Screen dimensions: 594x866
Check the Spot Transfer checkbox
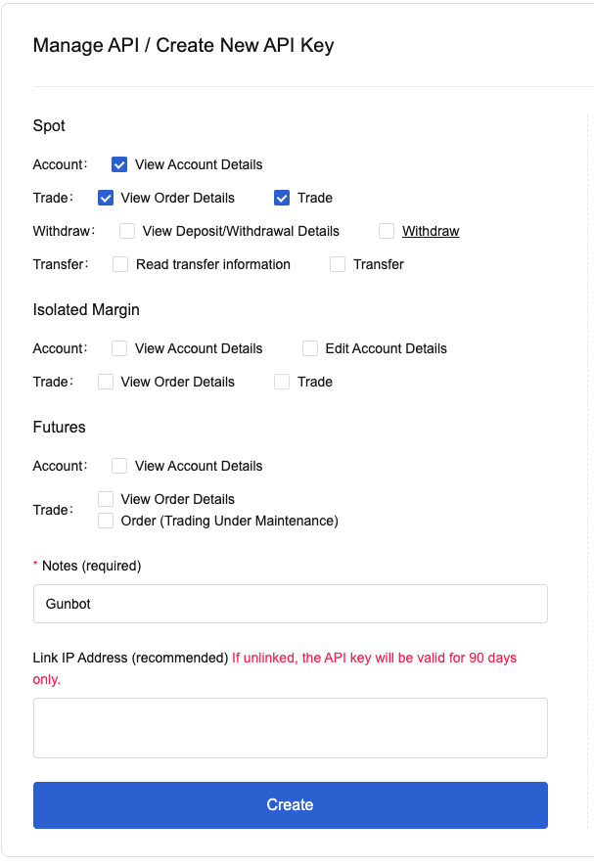click(x=338, y=264)
